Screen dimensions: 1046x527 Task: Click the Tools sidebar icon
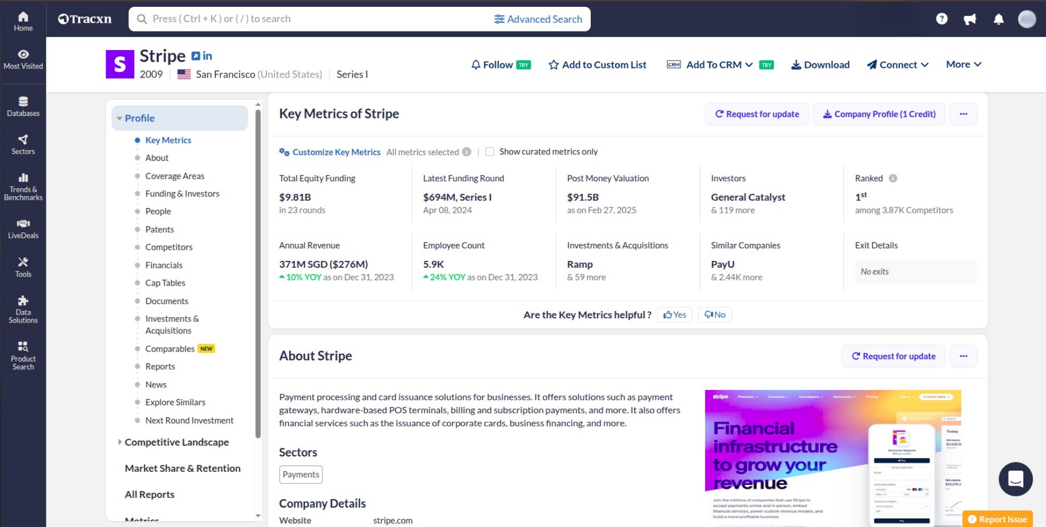tap(23, 266)
